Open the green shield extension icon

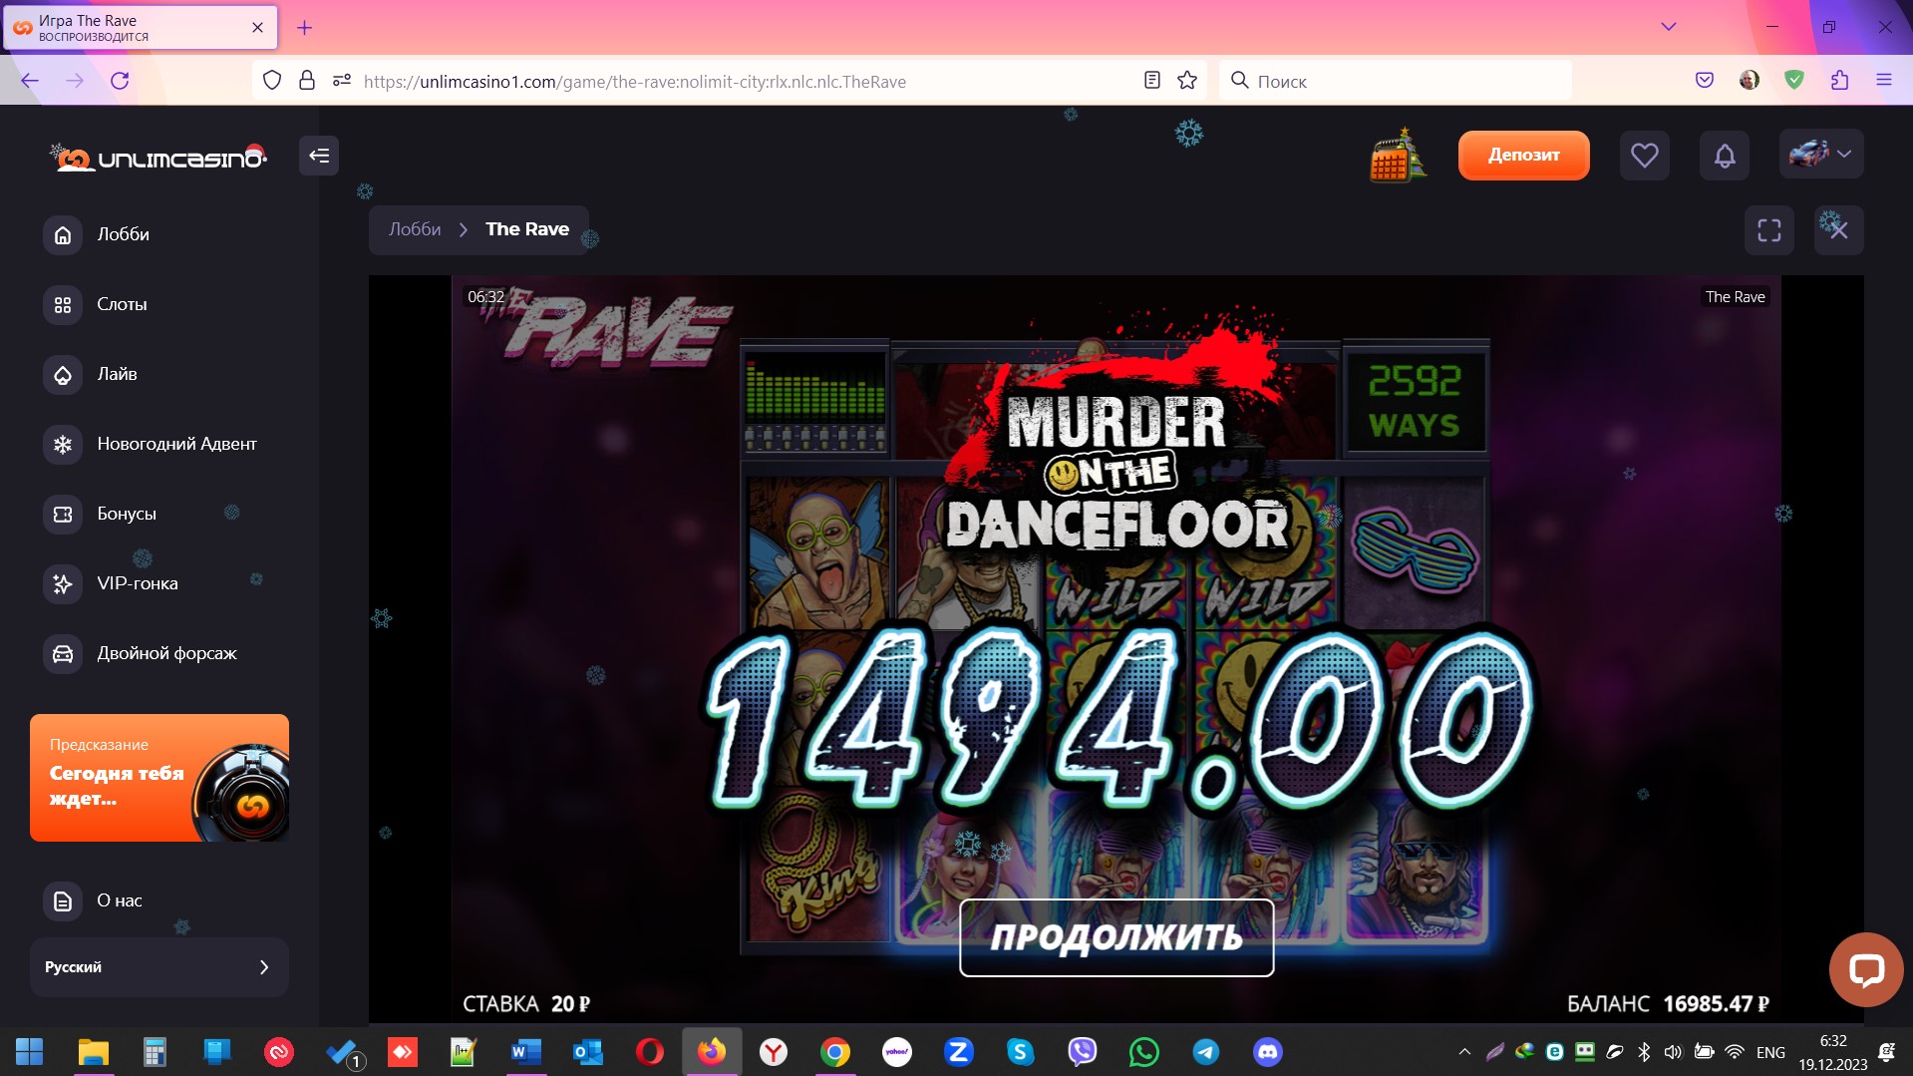pos(1794,80)
